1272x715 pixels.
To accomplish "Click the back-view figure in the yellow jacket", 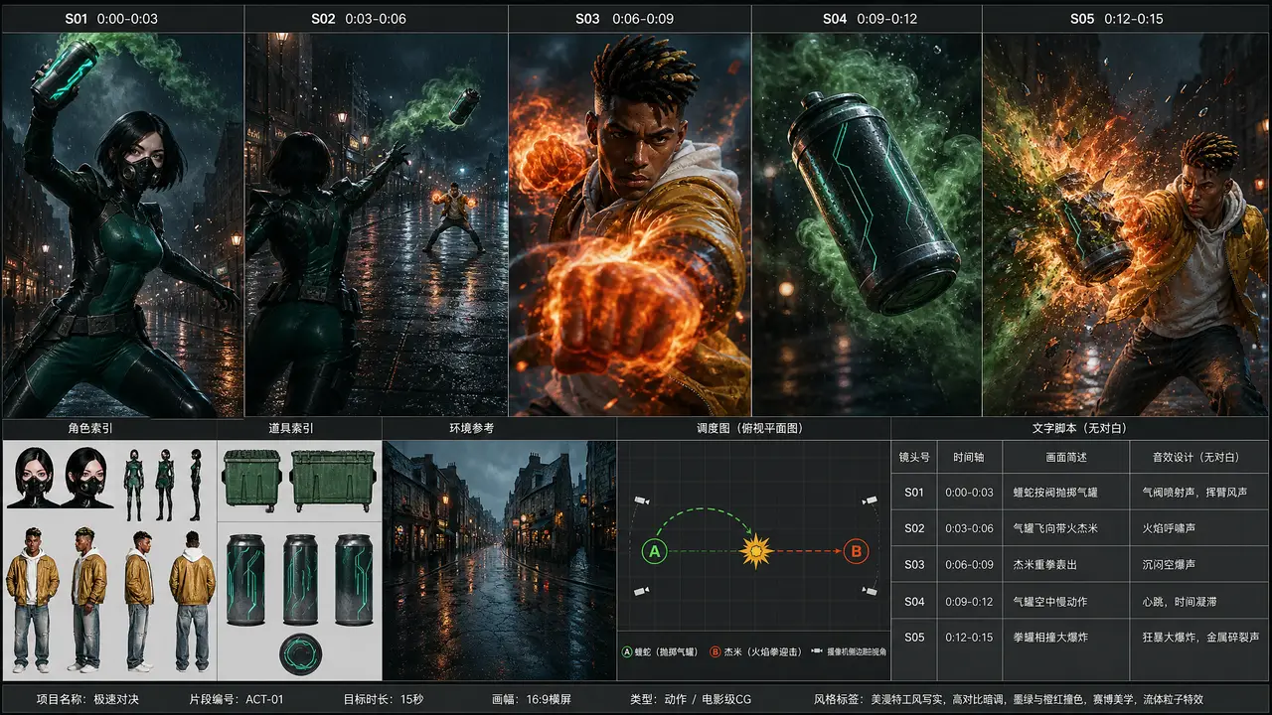I will 192,599.
